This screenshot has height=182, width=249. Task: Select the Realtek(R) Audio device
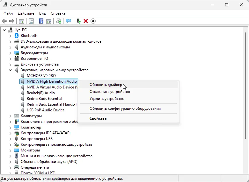pyautogui.click(x=41, y=93)
